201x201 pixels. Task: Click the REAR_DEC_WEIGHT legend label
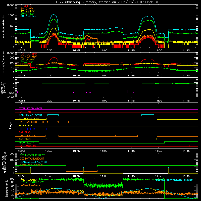[31, 165]
